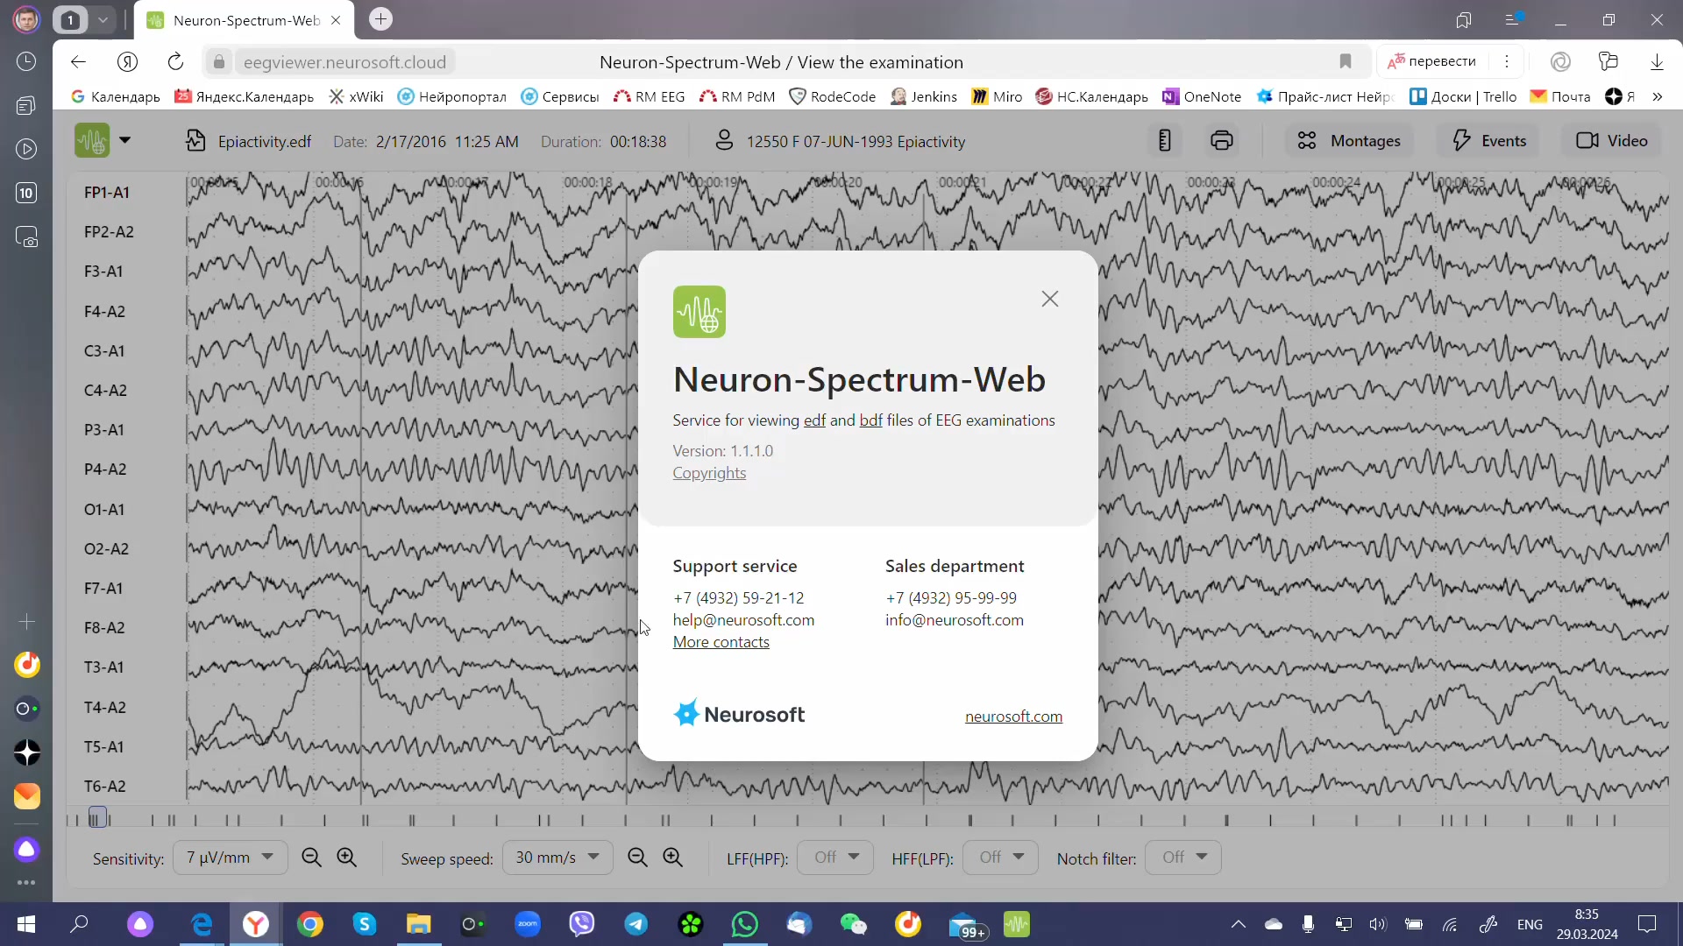
Task: Open the Video panel
Action: pyautogui.click(x=1611, y=141)
